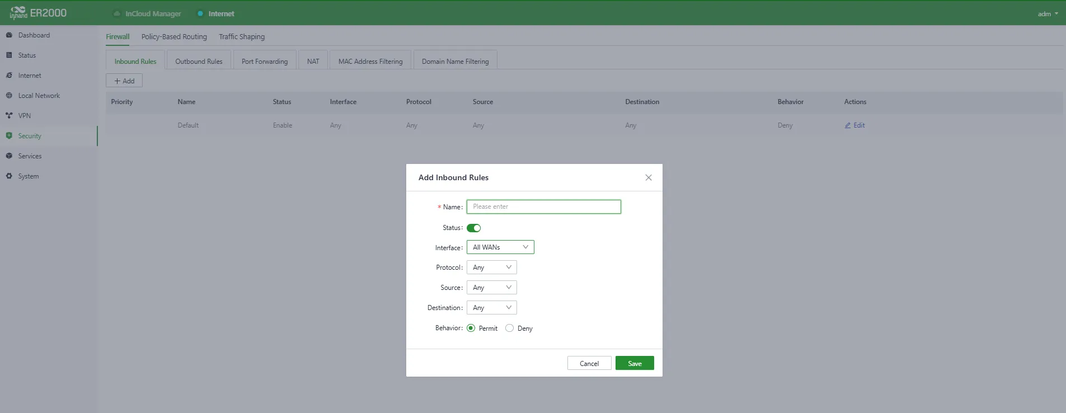Image resolution: width=1066 pixels, height=413 pixels.
Task: Select the Security shield icon
Action: point(9,136)
